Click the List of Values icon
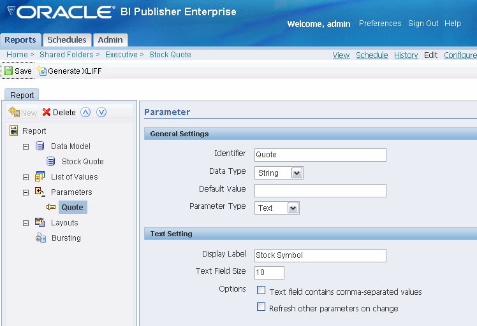The width and height of the screenshot is (477, 326). (x=40, y=176)
